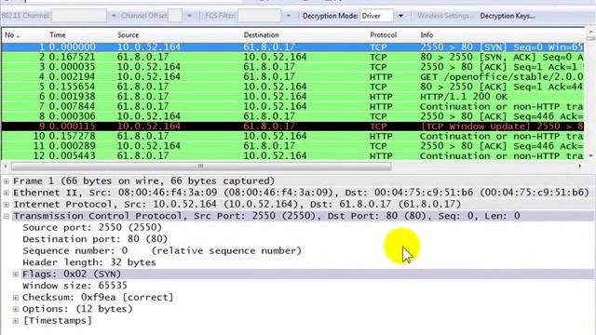Image resolution: width=596 pixels, height=335 pixels.
Task: Select the Flags: 0x02 (SYN) line
Action: tap(72, 275)
